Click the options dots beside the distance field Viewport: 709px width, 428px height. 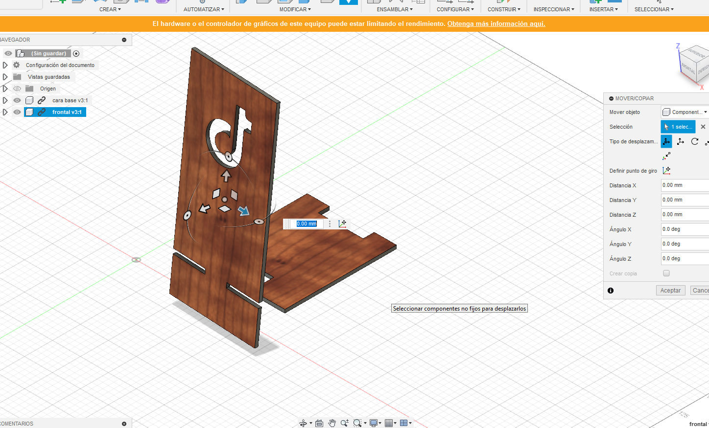pyautogui.click(x=330, y=224)
